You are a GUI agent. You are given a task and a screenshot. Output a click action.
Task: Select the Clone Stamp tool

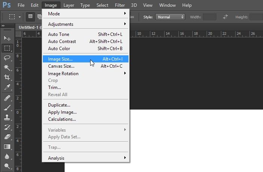7,117
